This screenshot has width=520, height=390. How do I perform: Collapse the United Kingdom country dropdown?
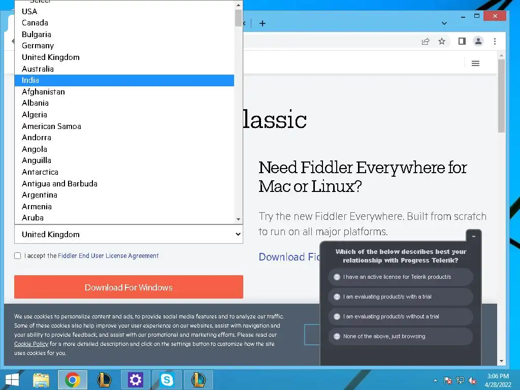pos(128,235)
